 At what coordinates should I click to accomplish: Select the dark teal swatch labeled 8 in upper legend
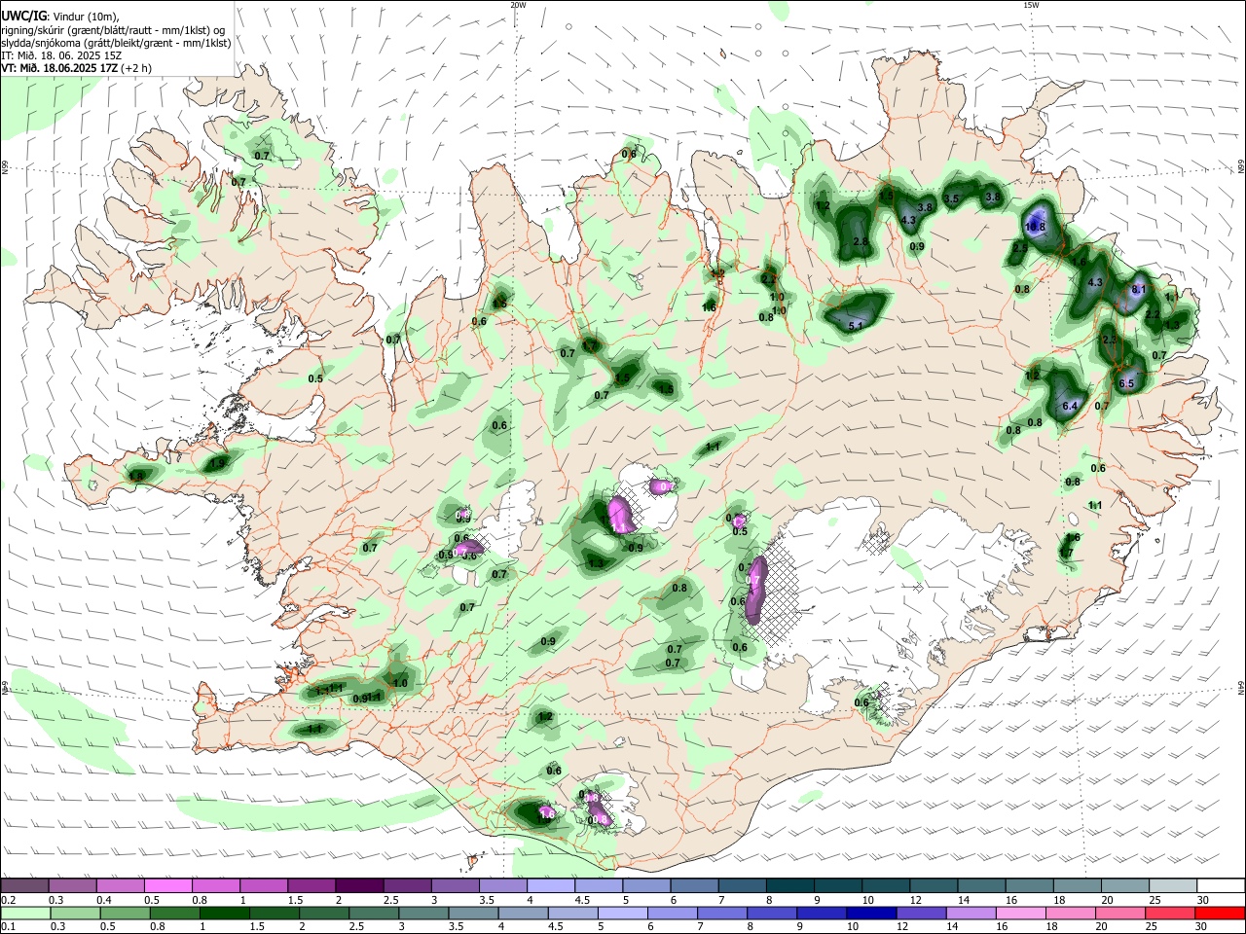click(790, 886)
